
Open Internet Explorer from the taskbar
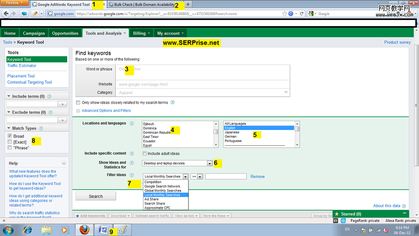coord(27,229)
